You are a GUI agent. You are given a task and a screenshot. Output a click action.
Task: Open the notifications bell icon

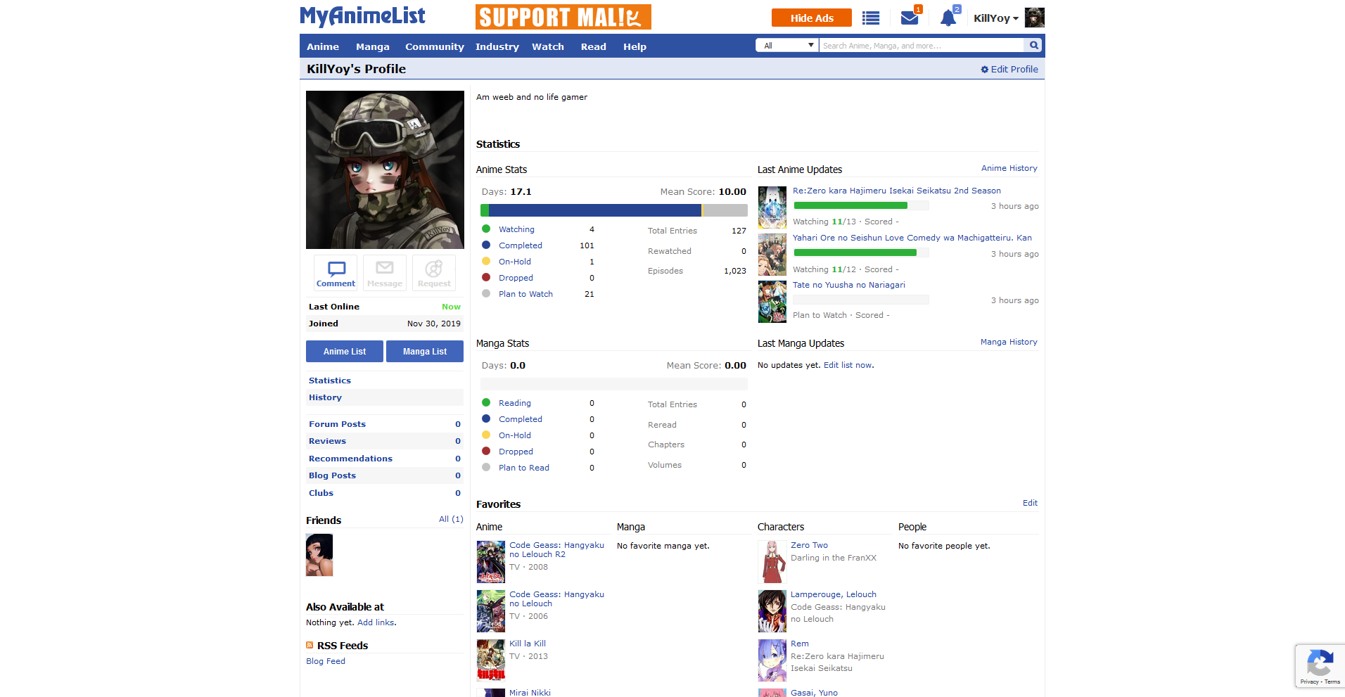(948, 18)
